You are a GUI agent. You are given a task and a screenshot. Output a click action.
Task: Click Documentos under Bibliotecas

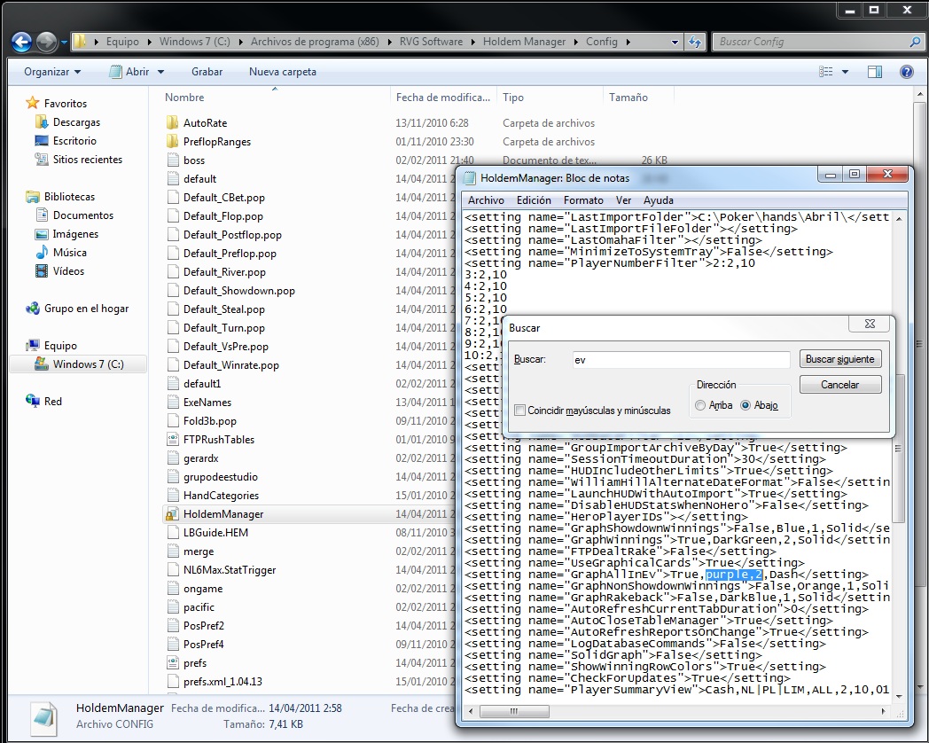pos(83,215)
